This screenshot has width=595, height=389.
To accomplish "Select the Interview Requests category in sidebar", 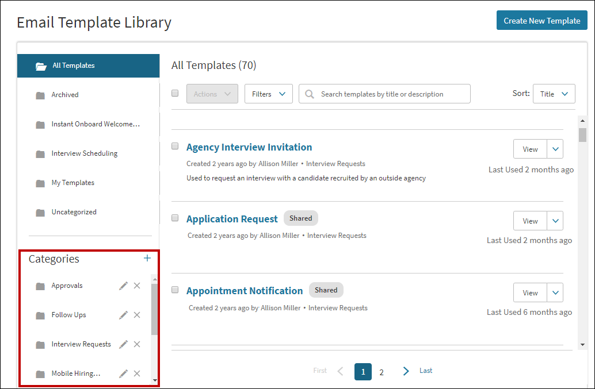I will pos(81,344).
